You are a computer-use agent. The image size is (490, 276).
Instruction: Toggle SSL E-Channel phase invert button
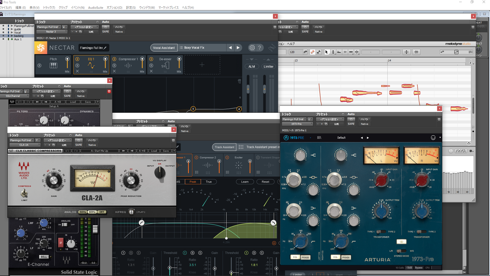(61, 243)
